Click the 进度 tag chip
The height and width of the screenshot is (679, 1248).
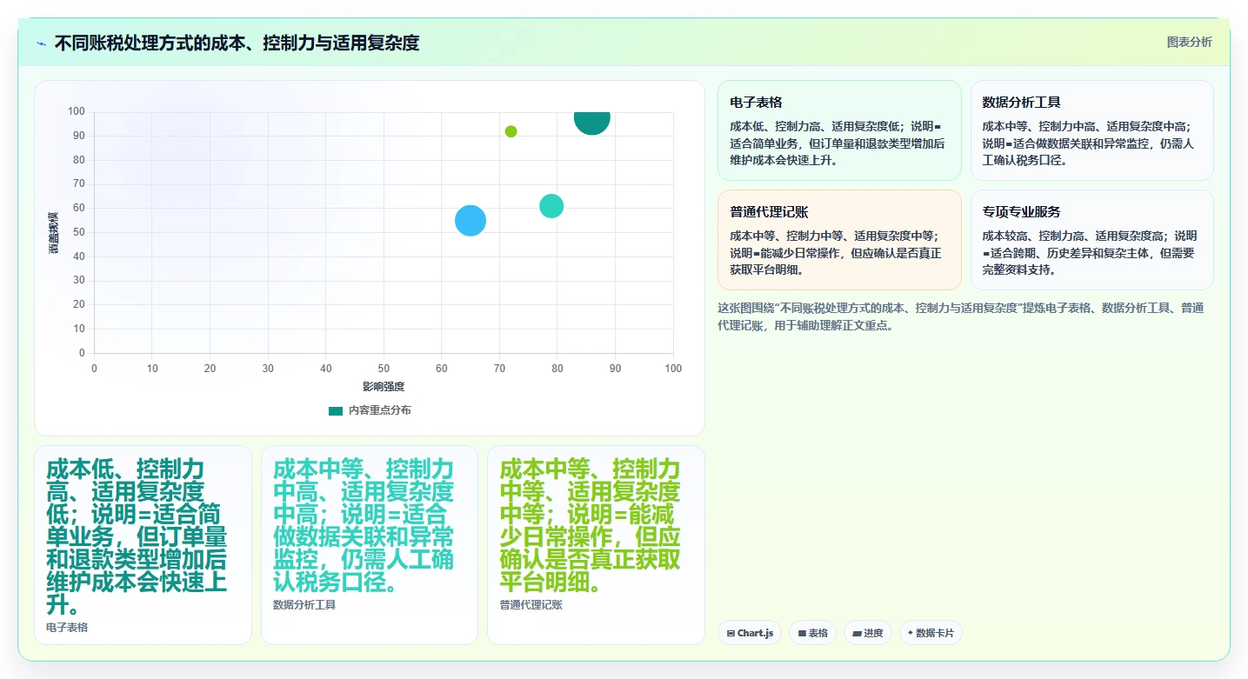click(868, 633)
